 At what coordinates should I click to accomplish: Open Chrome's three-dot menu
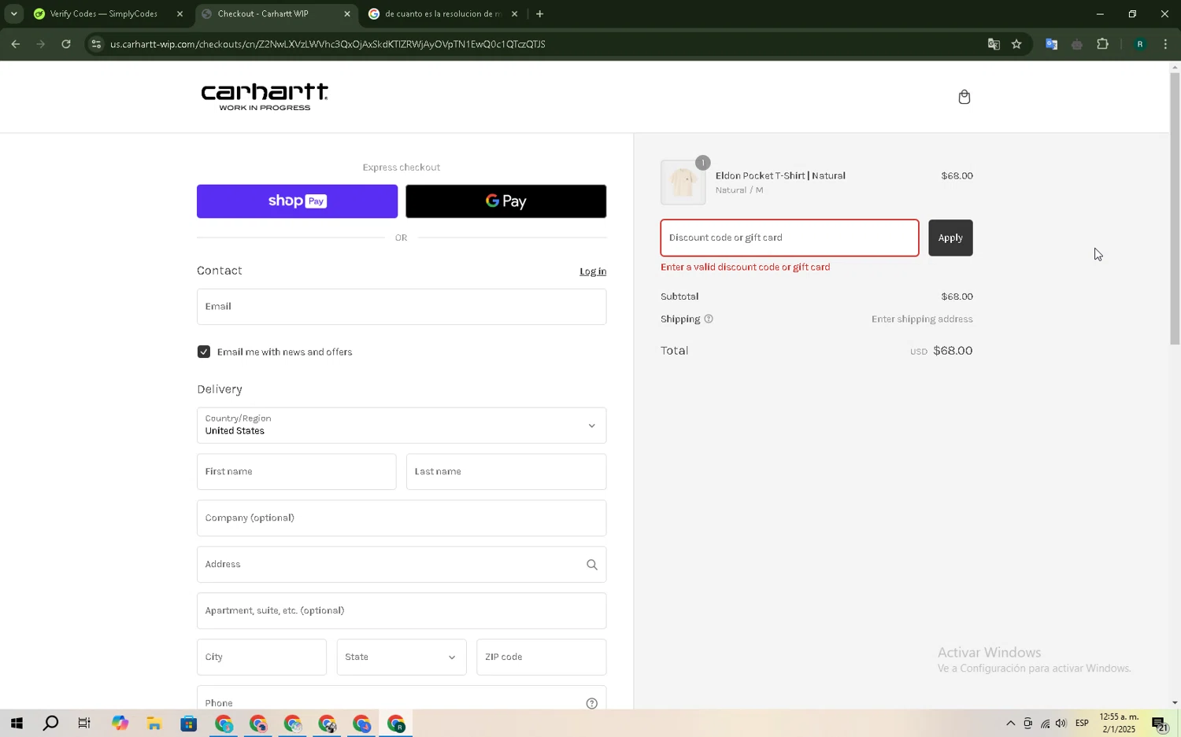click(1165, 44)
